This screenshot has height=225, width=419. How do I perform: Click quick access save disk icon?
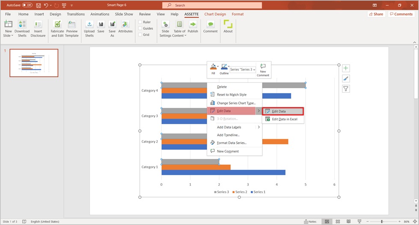pyautogui.click(x=39, y=5)
